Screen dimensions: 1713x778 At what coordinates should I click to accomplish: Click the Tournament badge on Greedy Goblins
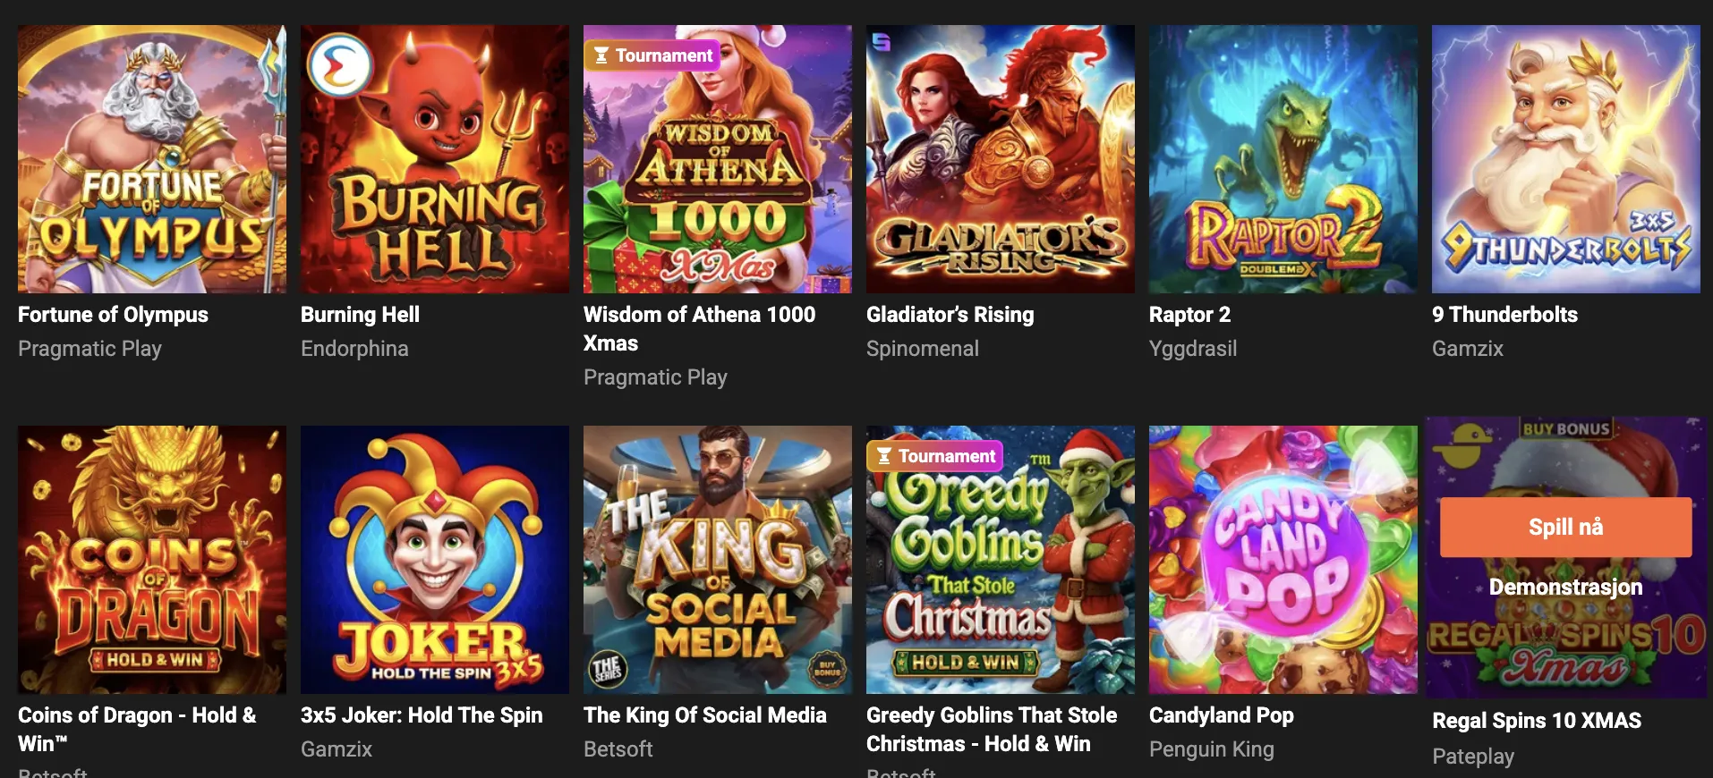coord(935,456)
